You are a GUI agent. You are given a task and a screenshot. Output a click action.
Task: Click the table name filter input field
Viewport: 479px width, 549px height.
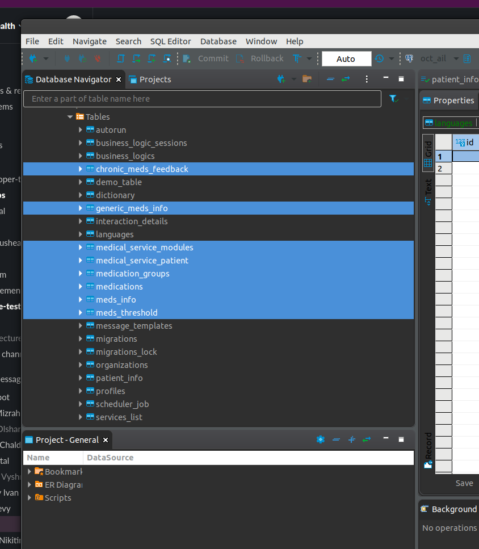tap(202, 99)
